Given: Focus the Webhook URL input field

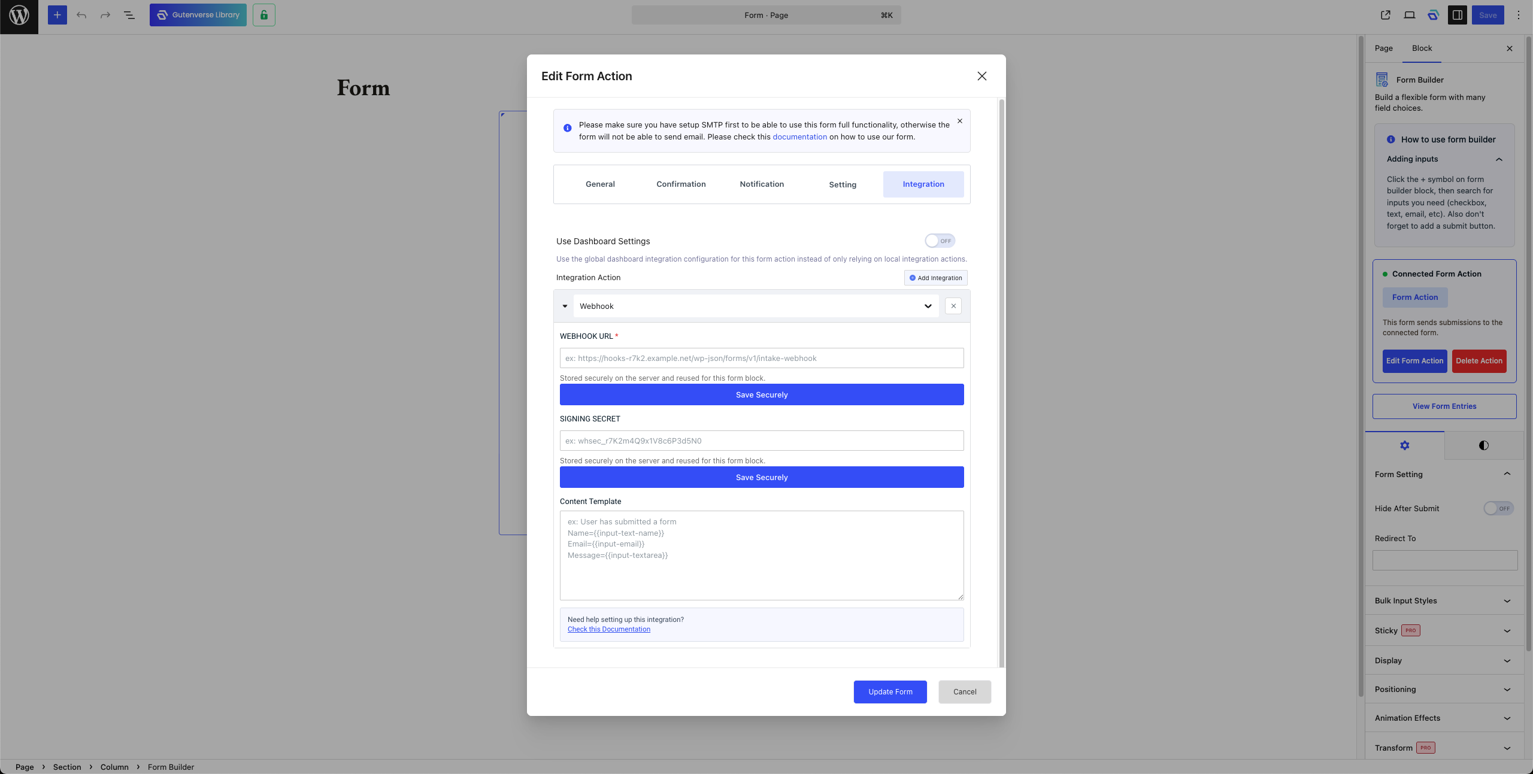Looking at the screenshot, I should point(762,358).
